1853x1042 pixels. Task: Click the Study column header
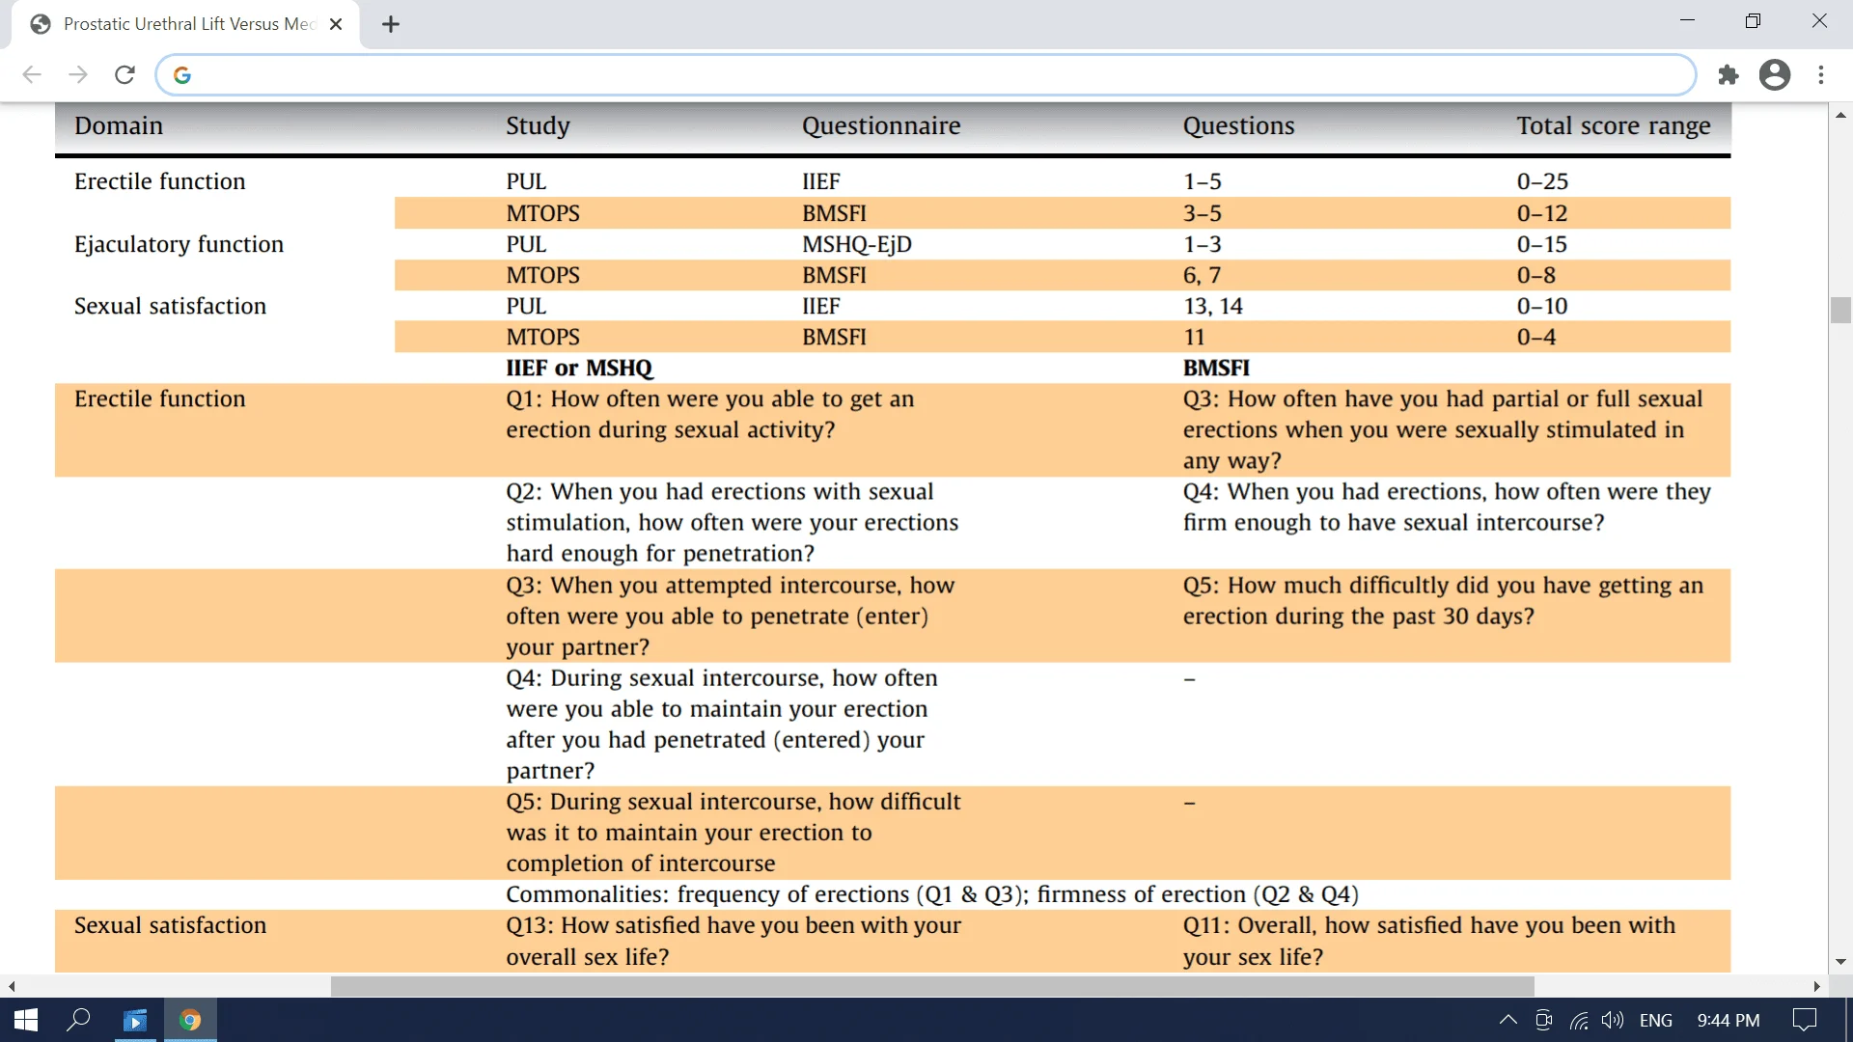(538, 126)
